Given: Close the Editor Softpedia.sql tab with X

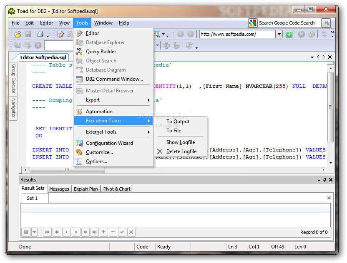Looking at the screenshot, I should [330, 57].
